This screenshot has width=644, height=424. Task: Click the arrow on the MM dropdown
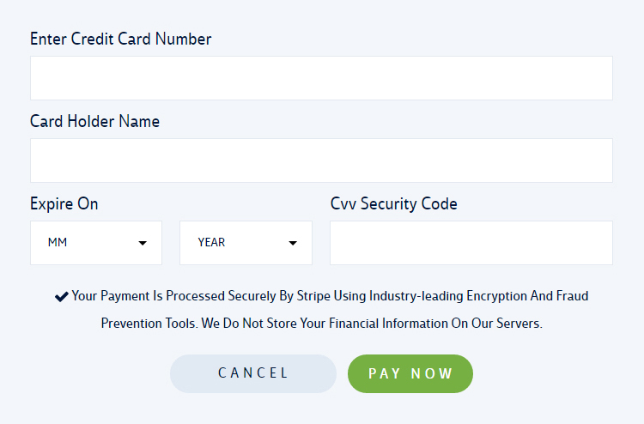pyautogui.click(x=143, y=243)
